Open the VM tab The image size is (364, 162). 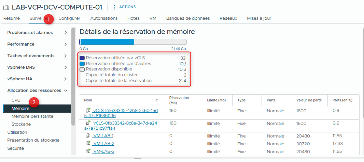[153, 18]
